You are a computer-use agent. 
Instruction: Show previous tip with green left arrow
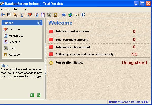pyautogui.click(x=32, y=95)
